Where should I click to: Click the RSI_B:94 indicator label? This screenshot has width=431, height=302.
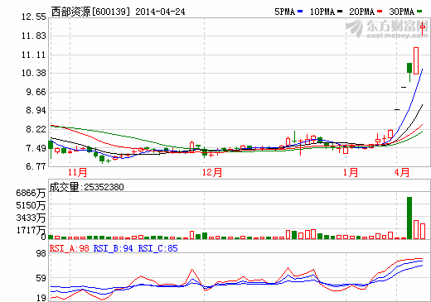[x=114, y=248]
